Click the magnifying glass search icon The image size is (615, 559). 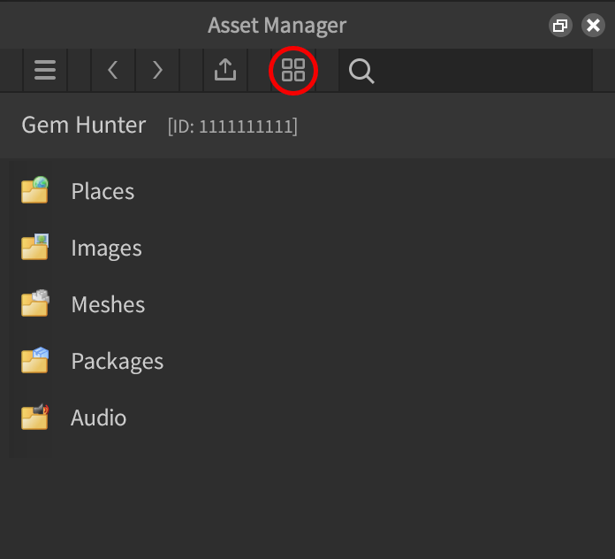(361, 71)
